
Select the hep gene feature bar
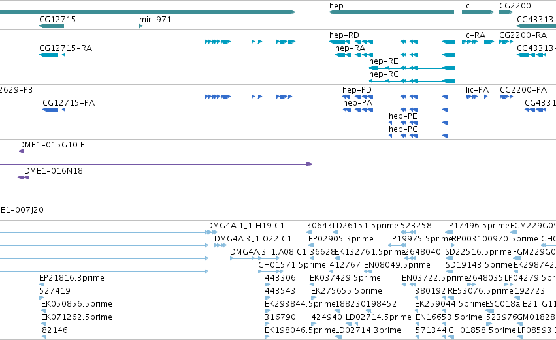click(x=391, y=12)
